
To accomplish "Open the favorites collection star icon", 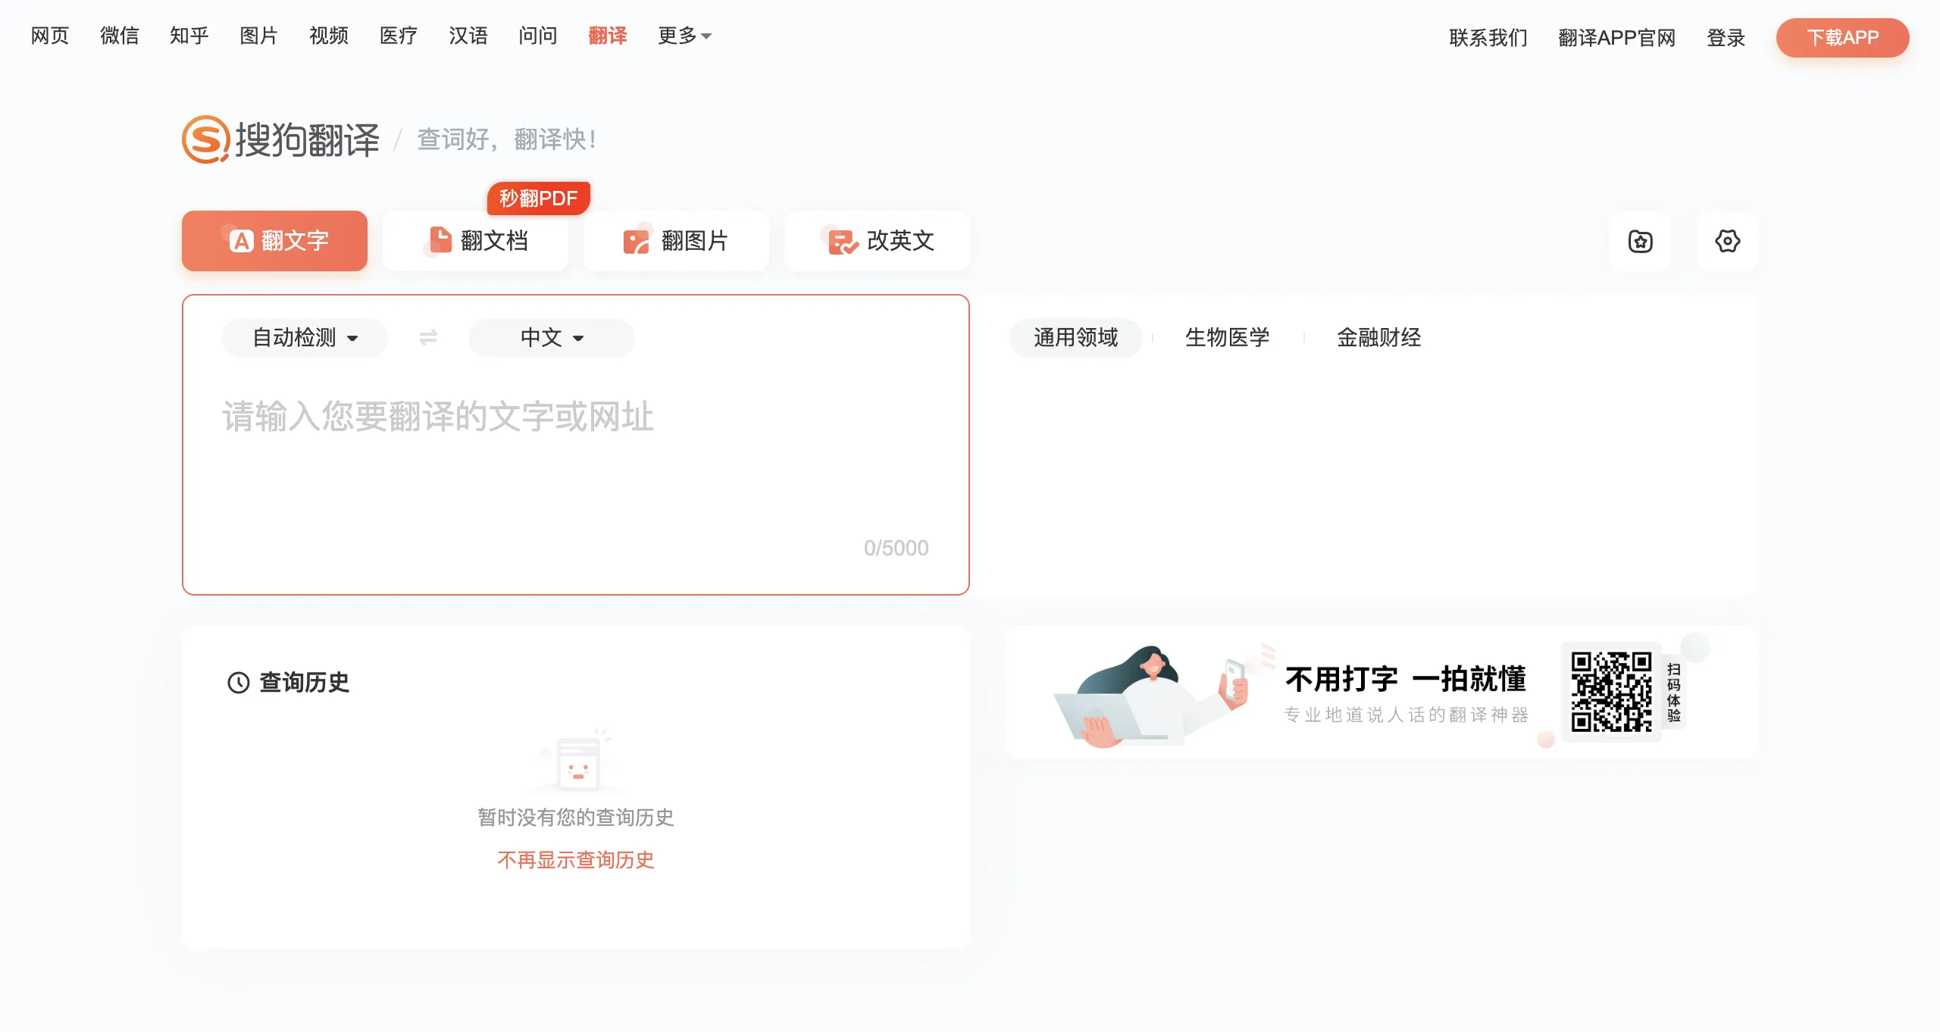I will point(1640,242).
